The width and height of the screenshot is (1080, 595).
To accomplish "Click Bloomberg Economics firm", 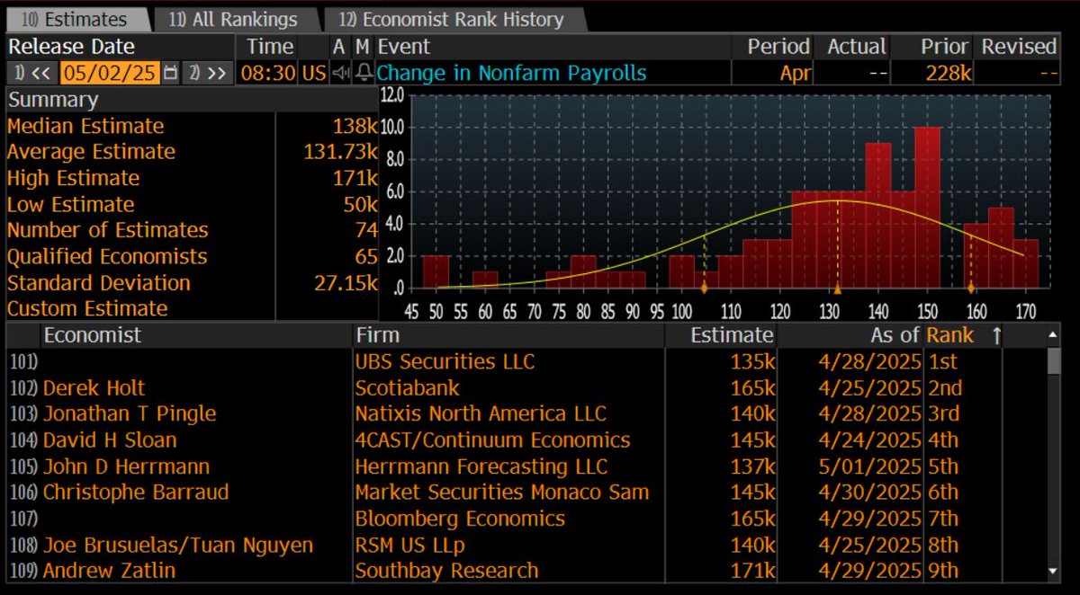I will click(460, 519).
